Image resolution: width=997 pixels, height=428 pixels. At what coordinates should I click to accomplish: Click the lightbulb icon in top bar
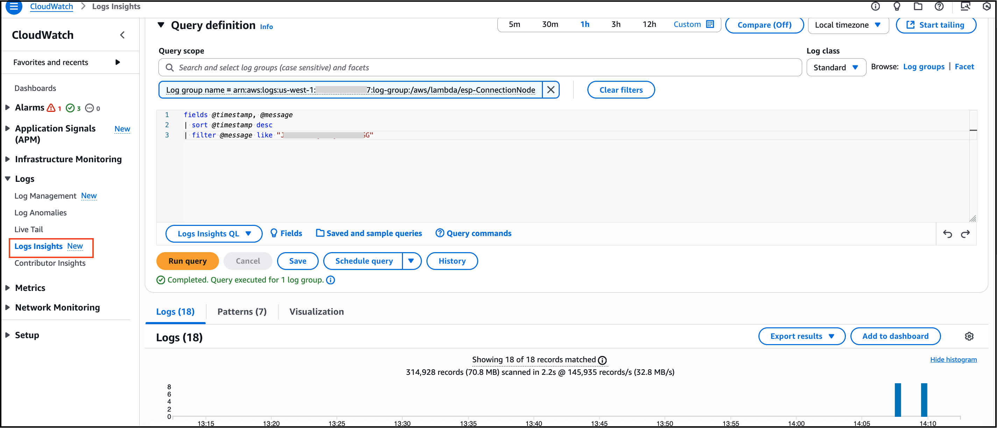click(896, 6)
